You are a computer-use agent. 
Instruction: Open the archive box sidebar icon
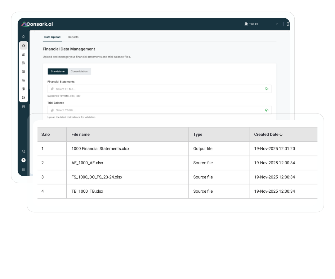(24, 107)
